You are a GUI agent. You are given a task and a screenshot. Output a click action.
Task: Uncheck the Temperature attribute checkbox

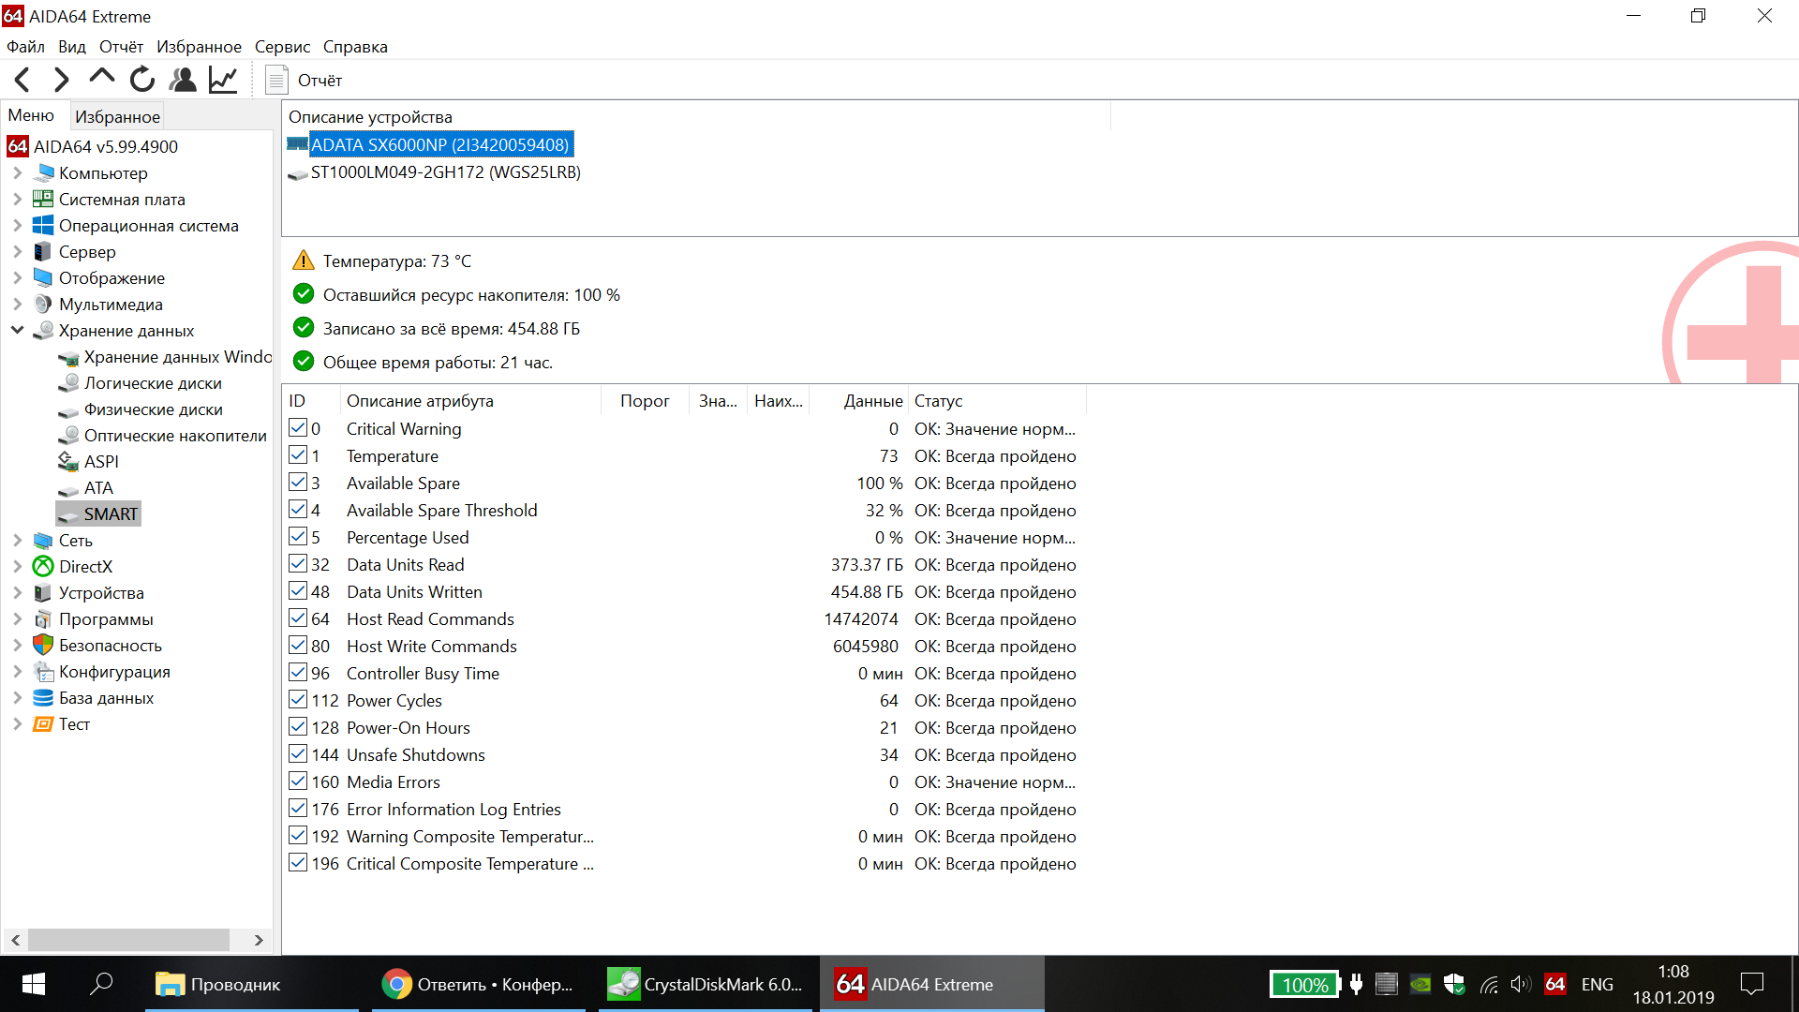click(x=298, y=455)
